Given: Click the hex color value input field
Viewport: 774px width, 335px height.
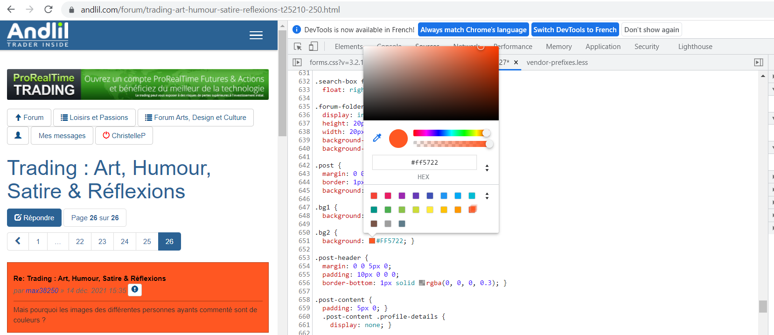Looking at the screenshot, I should pos(424,162).
